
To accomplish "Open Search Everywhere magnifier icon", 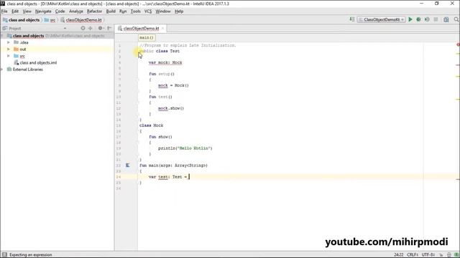I will pos(456,19).
